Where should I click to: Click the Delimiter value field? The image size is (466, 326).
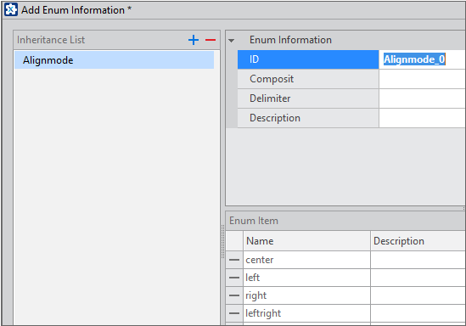(422, 98)
